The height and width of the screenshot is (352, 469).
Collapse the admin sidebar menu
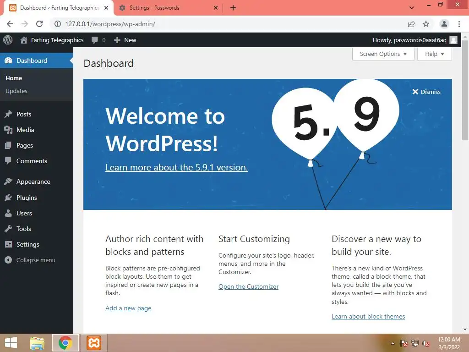click(30, 260)
